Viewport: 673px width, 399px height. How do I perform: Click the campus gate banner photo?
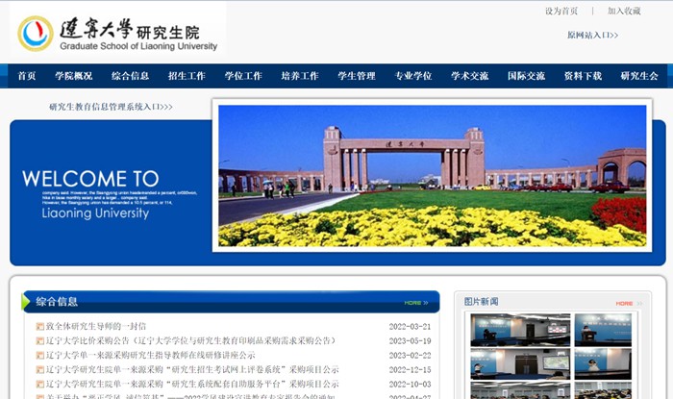click(433, 176)
